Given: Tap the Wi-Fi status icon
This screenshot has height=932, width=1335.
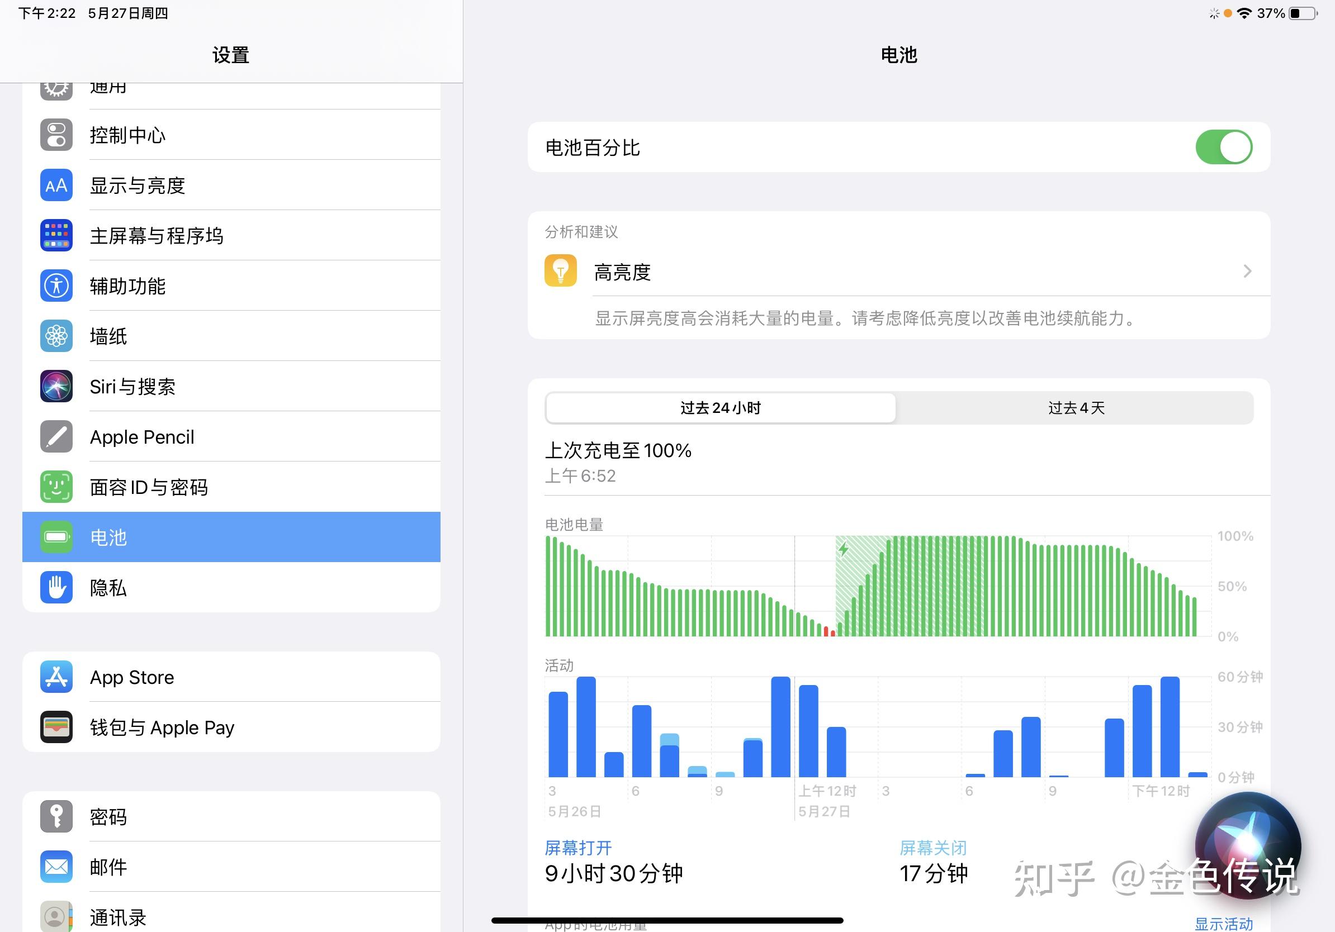Looking at the screenshot, I should coord(1244,13).
